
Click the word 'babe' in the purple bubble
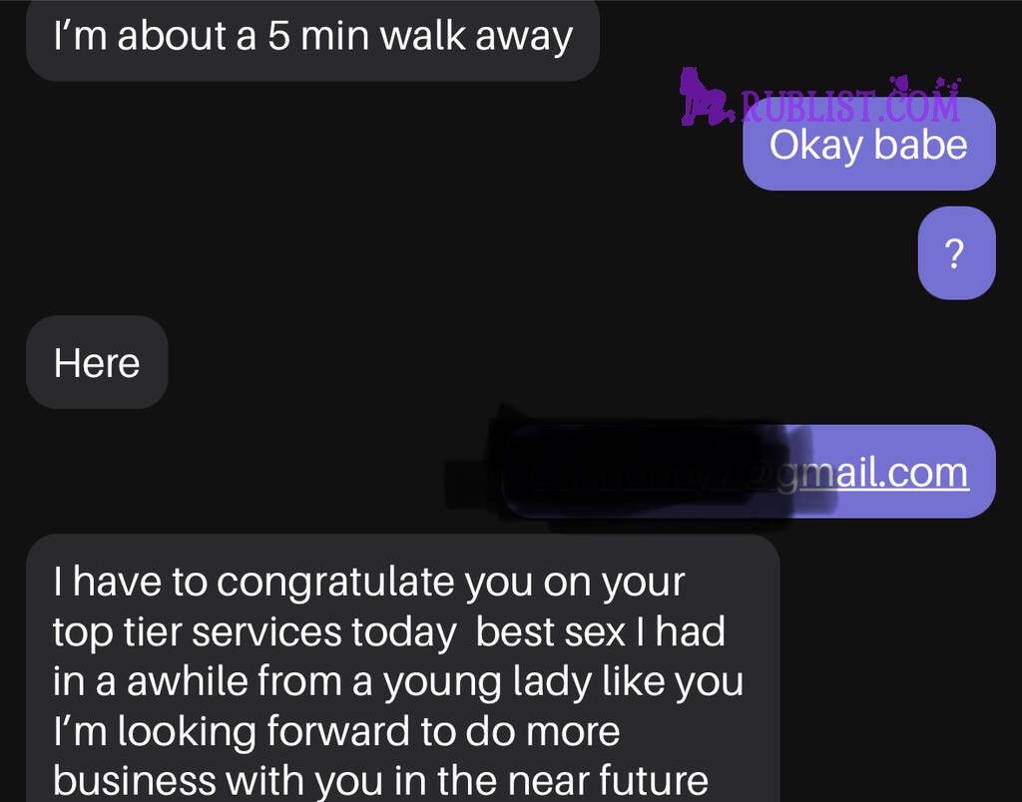click(919, 145)
